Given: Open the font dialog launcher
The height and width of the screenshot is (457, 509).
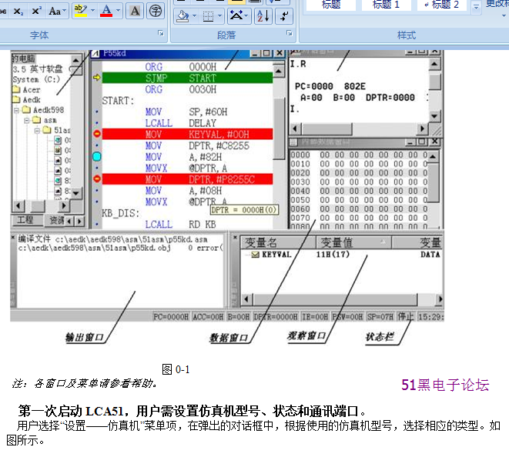Looking at the screenshot, I should pyautogui.click(x=160, y=34).
